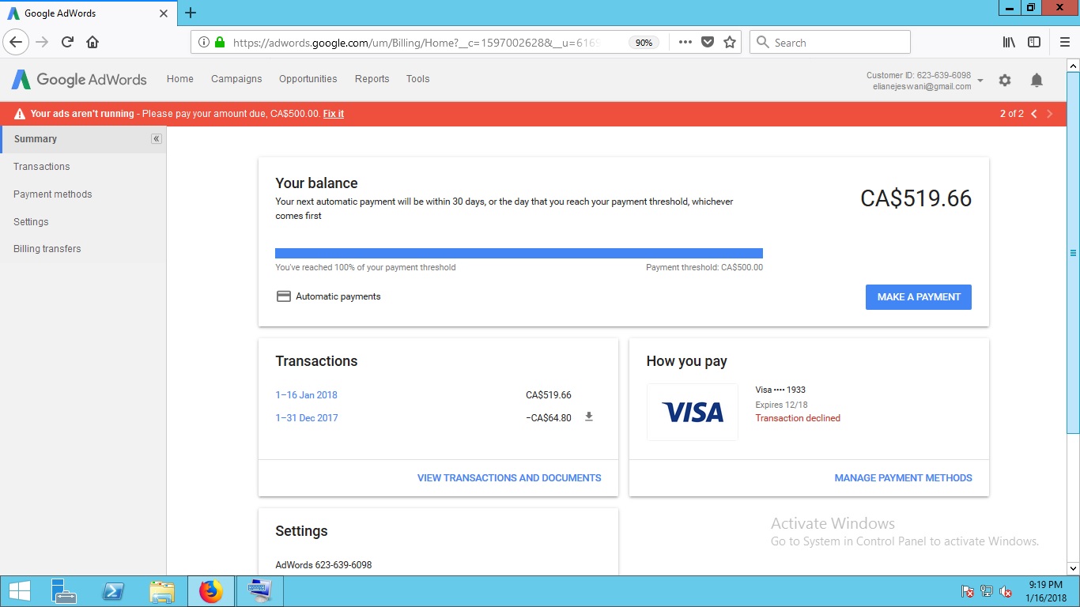Launch PowerShell from taskbar
Viewport: 1080px width, 607px height.
(113, 591)
